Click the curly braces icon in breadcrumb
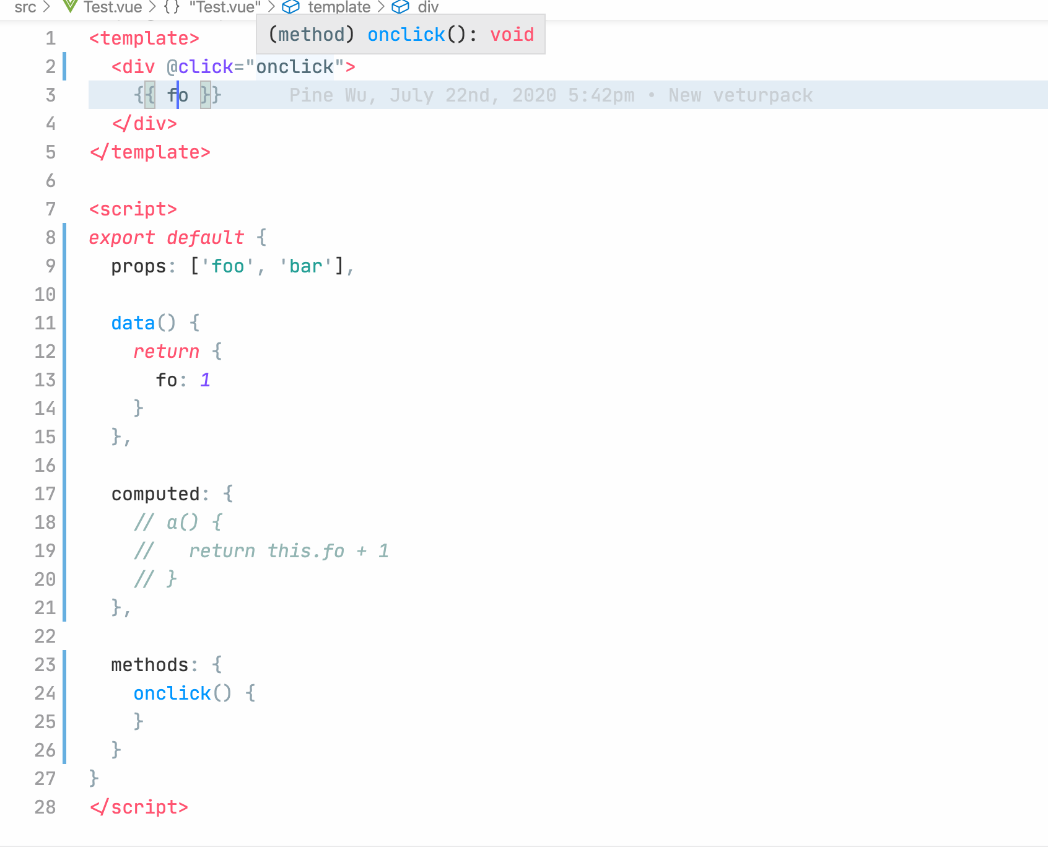The image size is (1048, 847). point(172,7)
